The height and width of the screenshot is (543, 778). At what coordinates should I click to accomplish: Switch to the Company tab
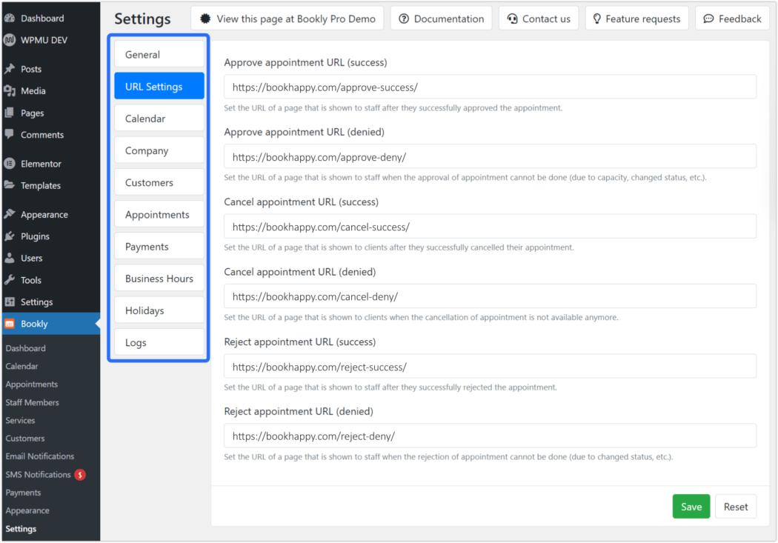(x=159, y=150)
